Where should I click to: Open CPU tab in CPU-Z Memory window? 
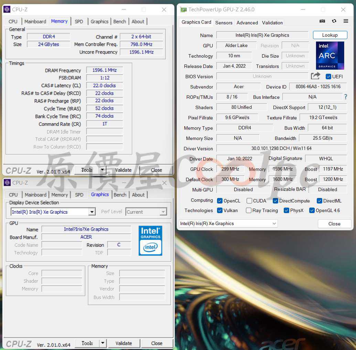pos(13,22)
